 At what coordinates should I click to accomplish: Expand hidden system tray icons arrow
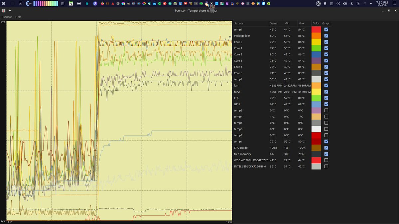(371, 3)
